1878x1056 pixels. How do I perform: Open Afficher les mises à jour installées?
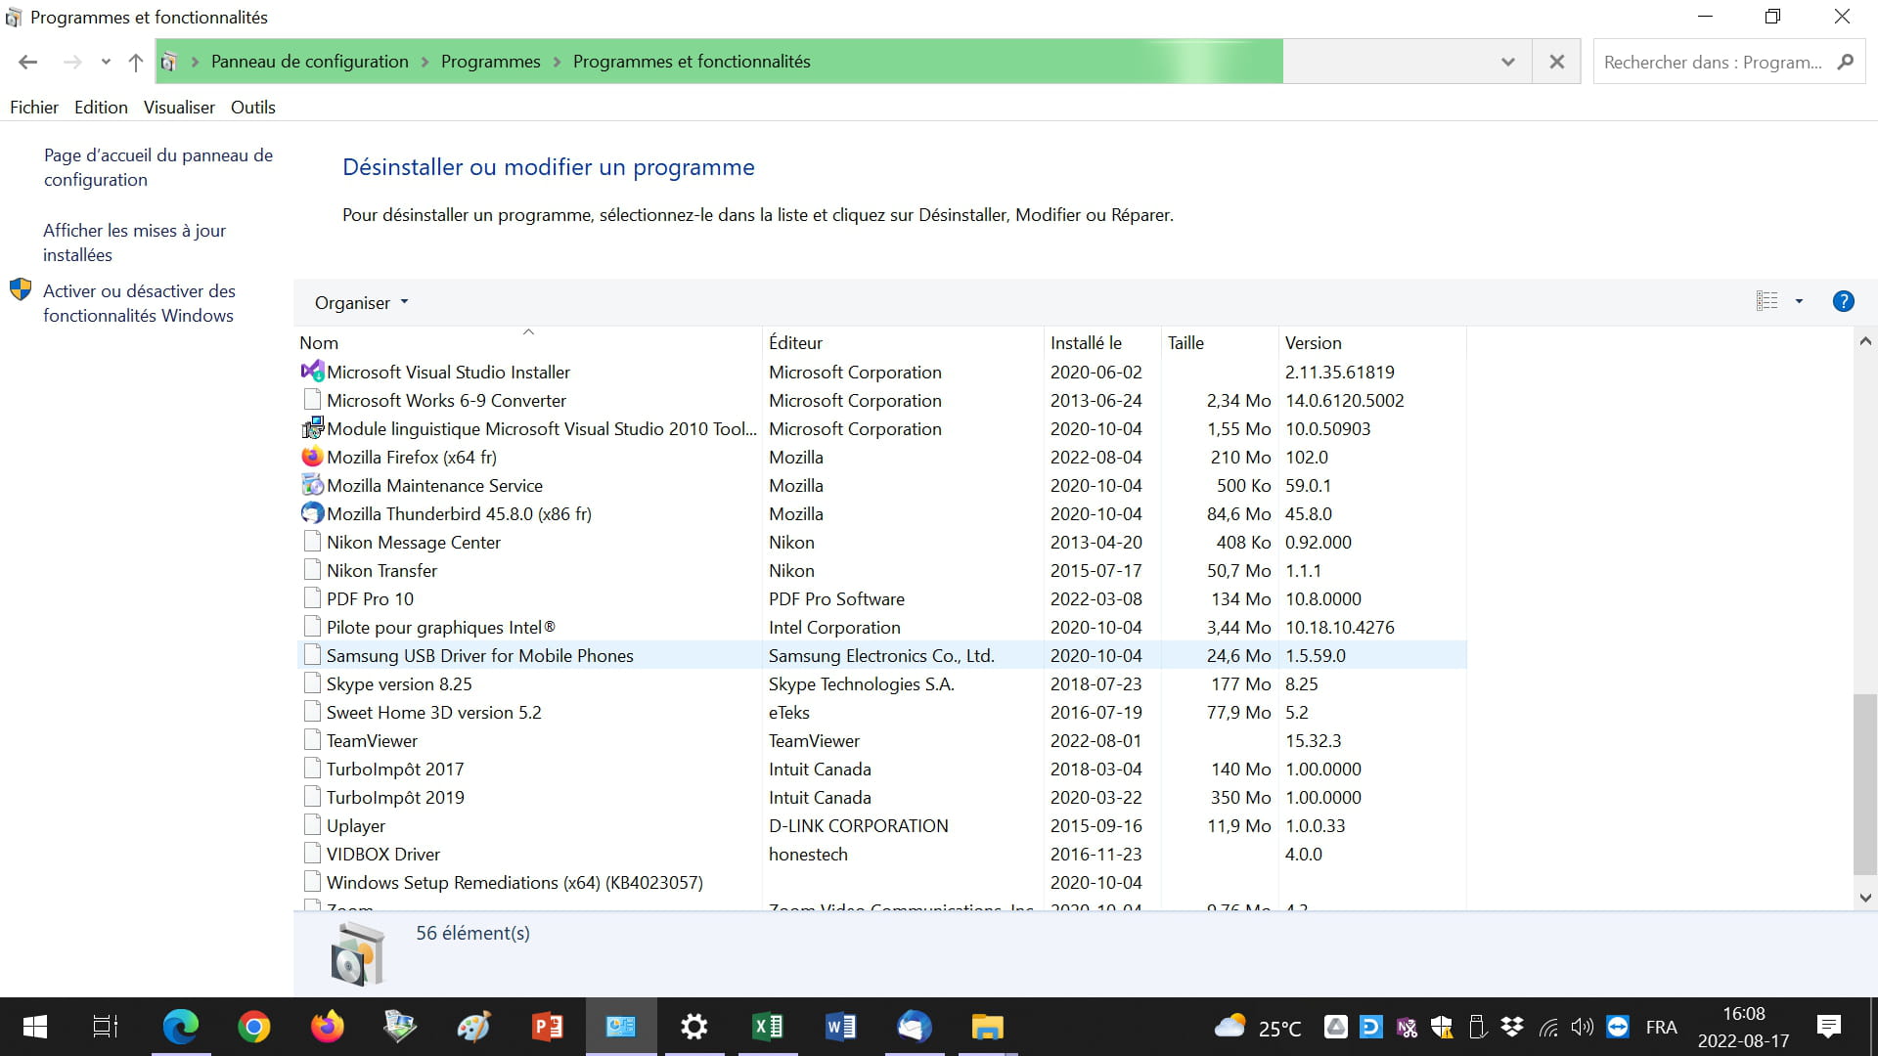tap(134, 242)
